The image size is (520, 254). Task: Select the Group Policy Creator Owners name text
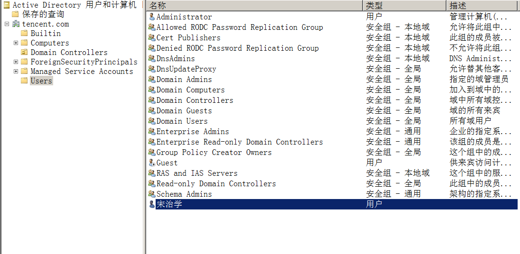[x=214, y=152]
